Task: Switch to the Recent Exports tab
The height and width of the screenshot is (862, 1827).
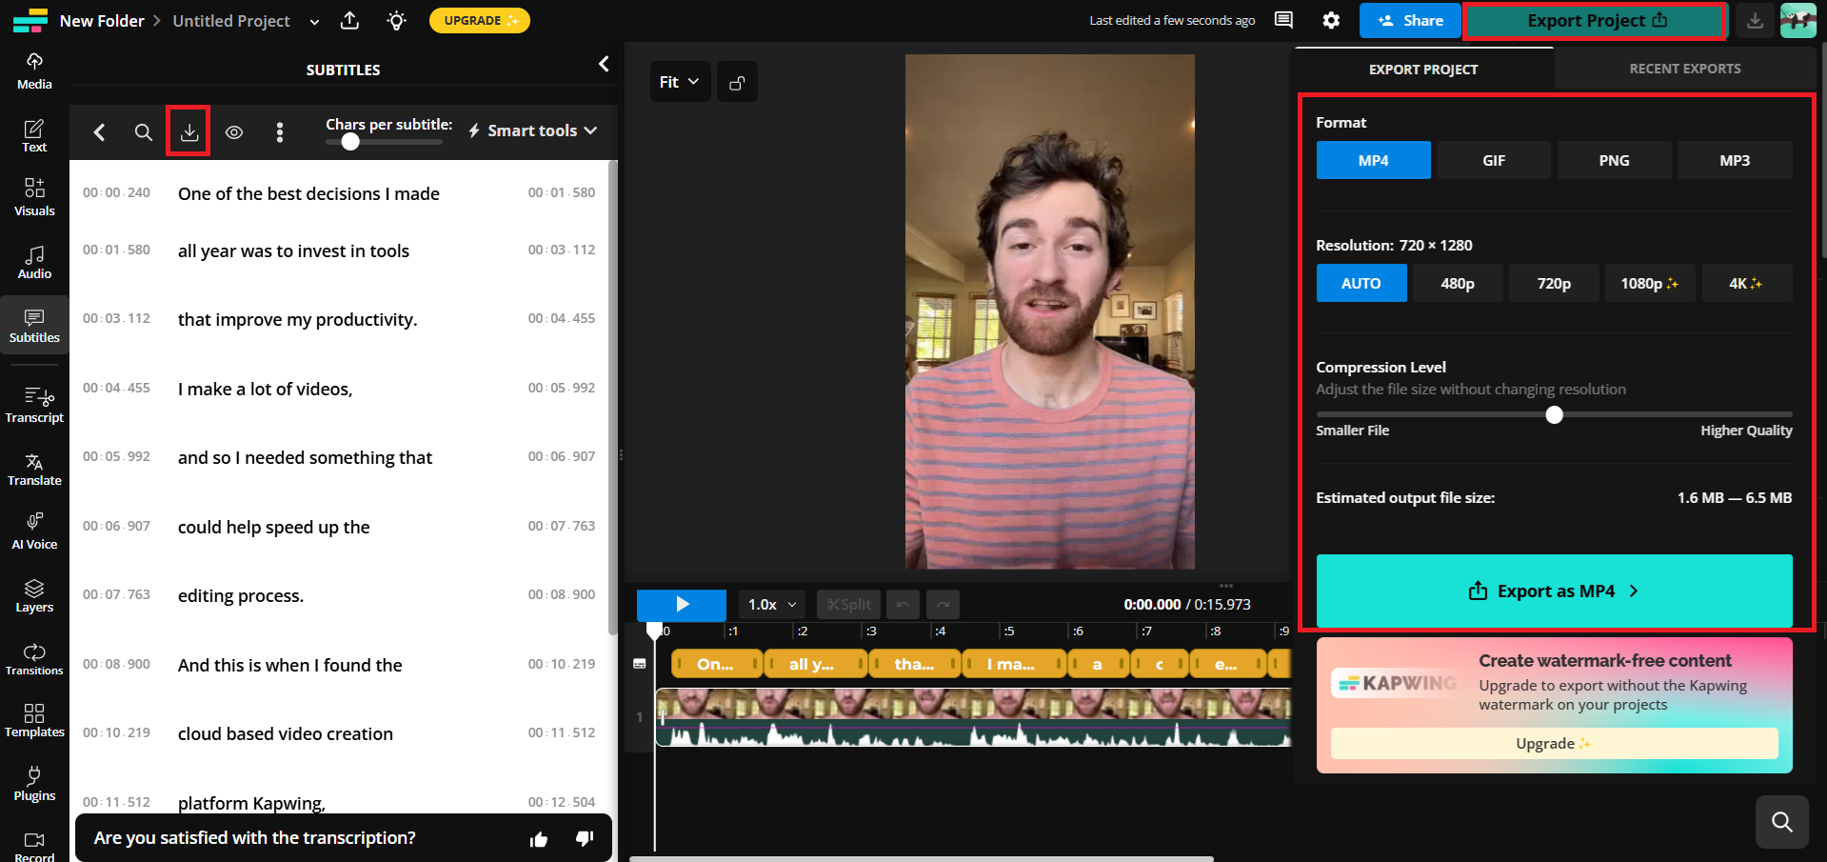Action: click(x=1684, y=69)
